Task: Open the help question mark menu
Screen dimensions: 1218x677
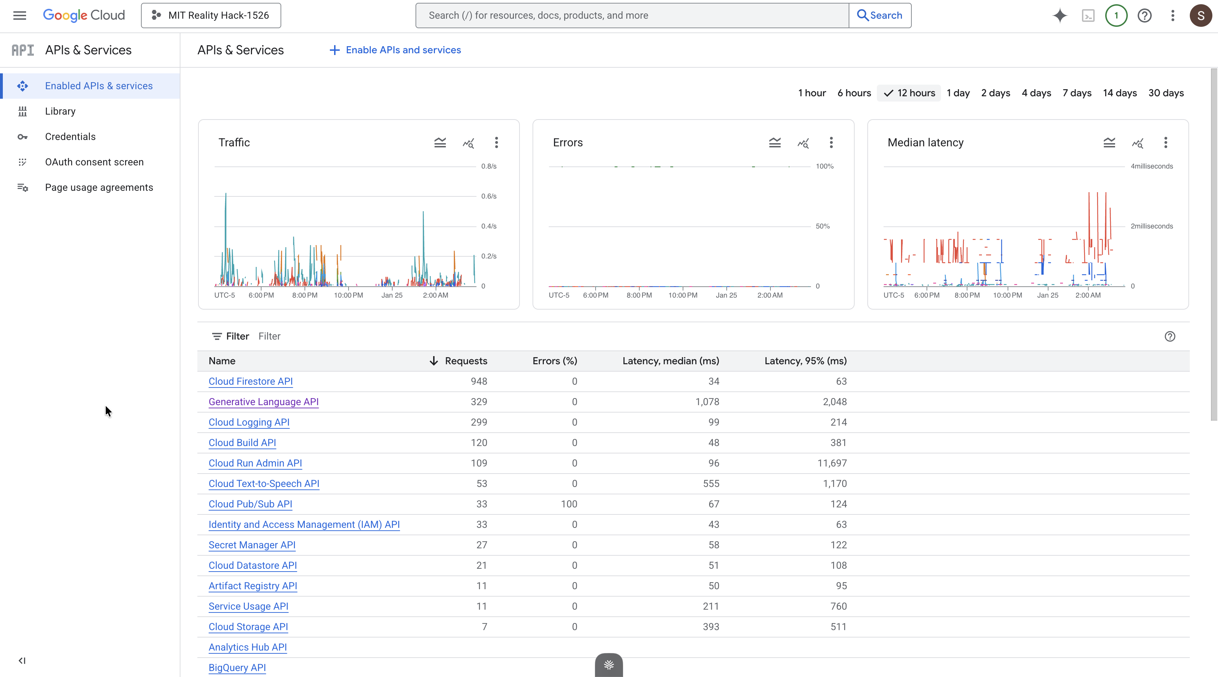Action: click(x=1144, y=16)
